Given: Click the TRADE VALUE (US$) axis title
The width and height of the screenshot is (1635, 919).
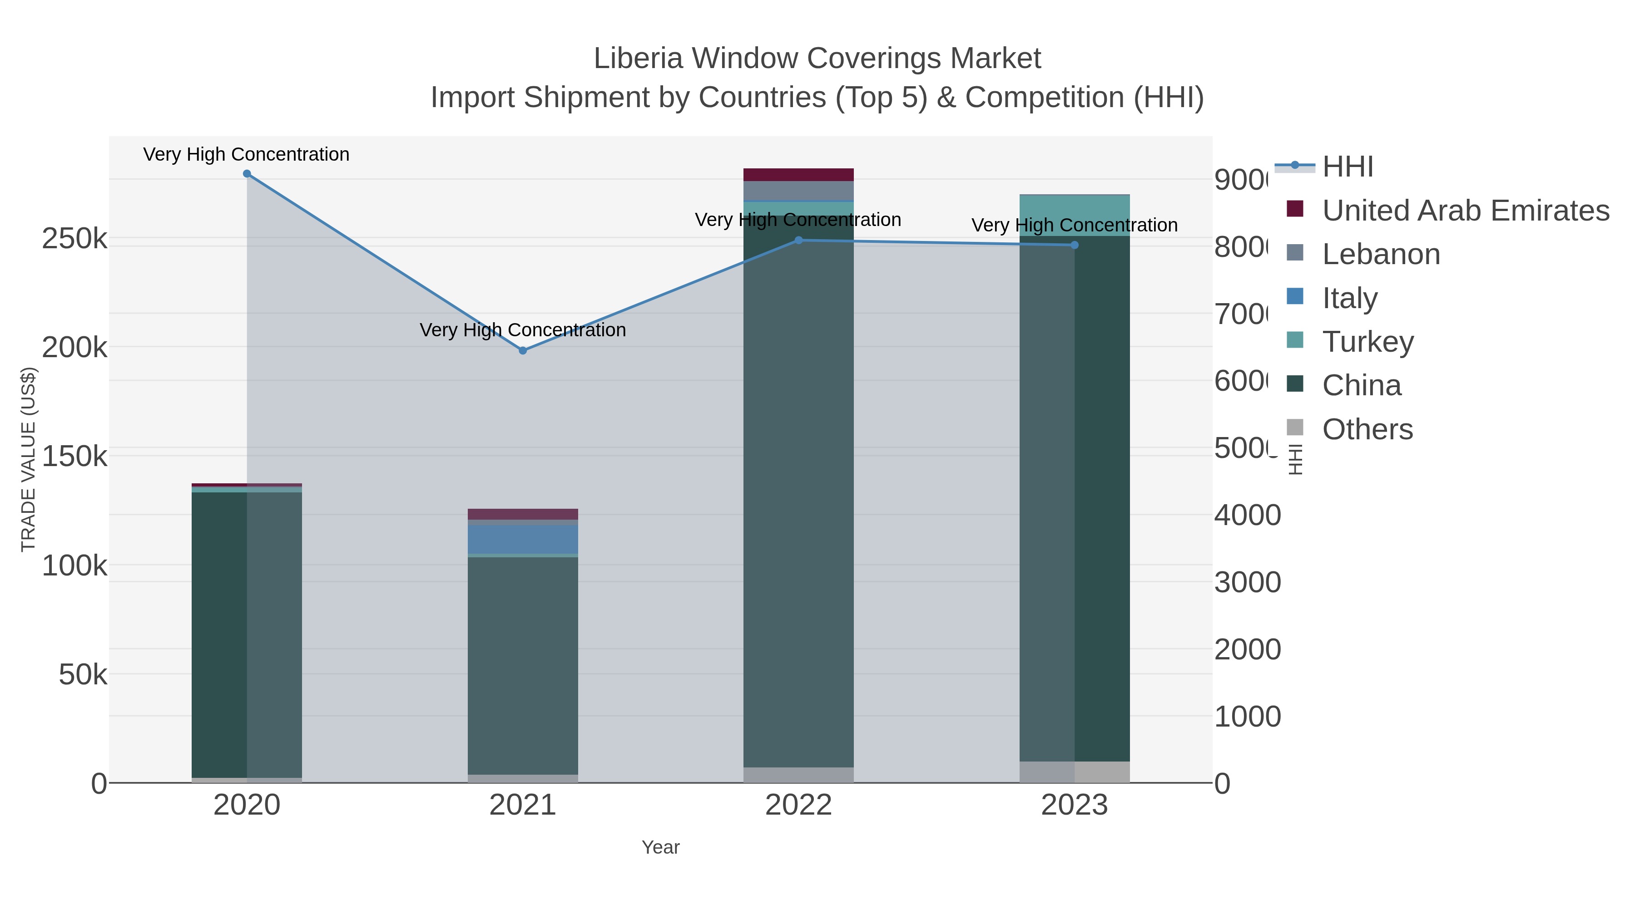Looking at the screenshot, I should (29, 460).
